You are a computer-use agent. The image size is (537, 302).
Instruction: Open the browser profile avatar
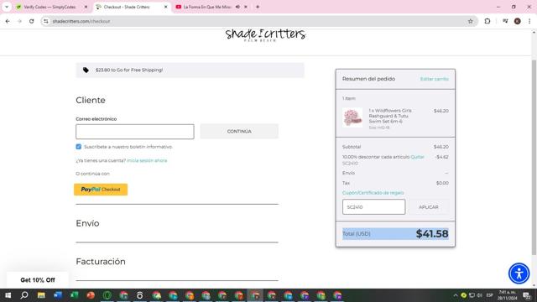518,21
